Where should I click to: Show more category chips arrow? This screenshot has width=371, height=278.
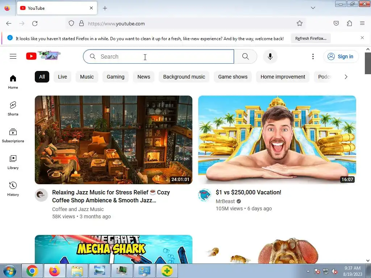tap(346, 77)
